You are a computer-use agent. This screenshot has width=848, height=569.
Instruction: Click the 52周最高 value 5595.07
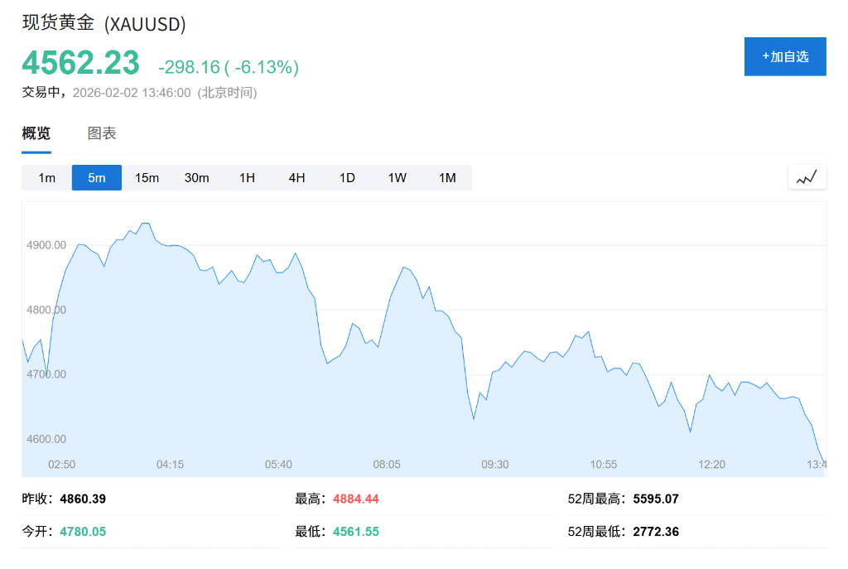click(655, 499)
